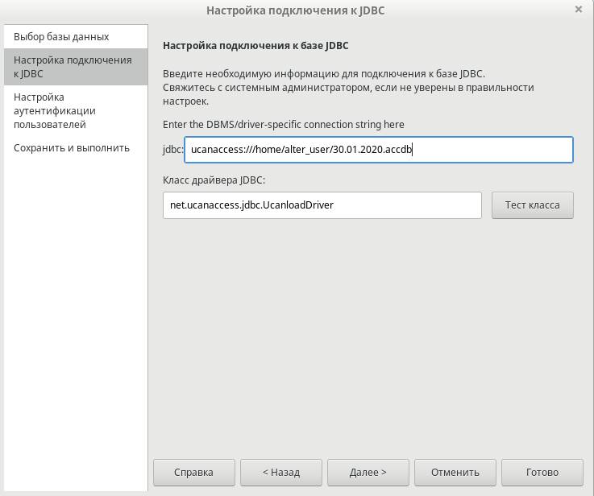Go back using the < Назад button
The image size is (594, 496).
281,472
